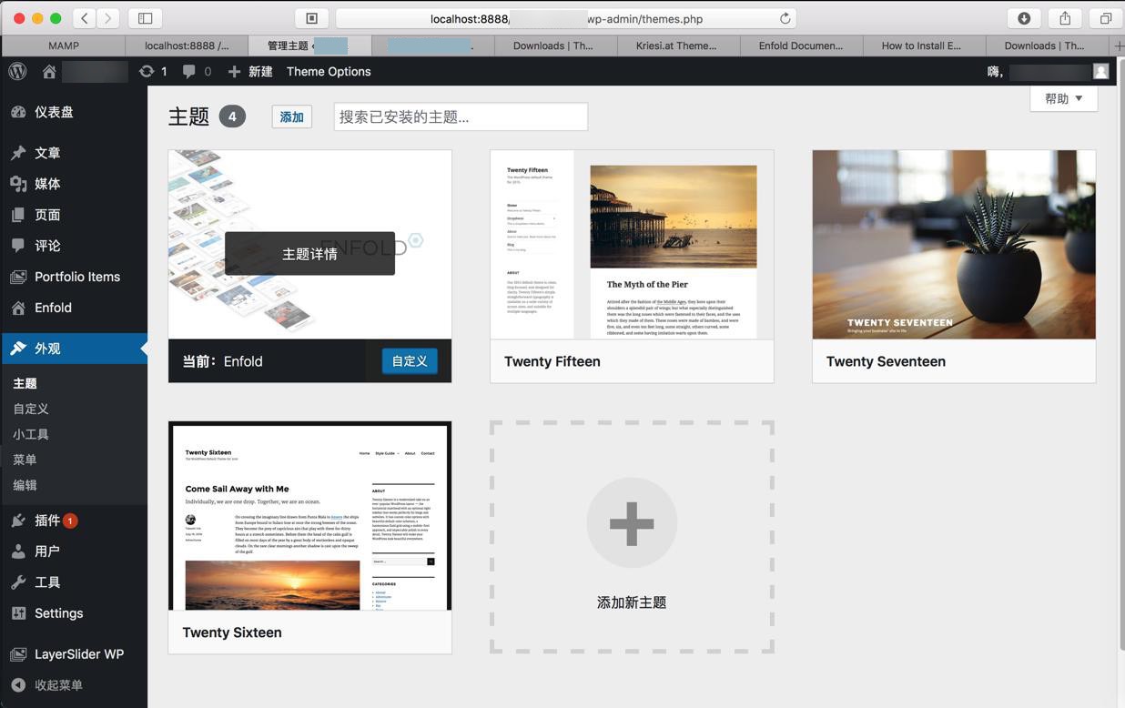Screen dimensions: 1125x708
Task: Click the Portfolio Items icon
Action: 18,277
